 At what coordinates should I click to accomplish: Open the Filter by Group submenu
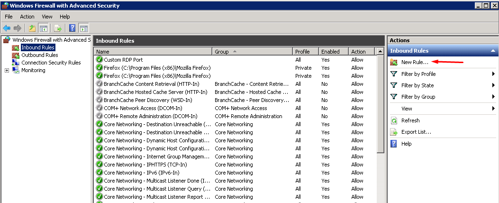(x=493, y=97)
